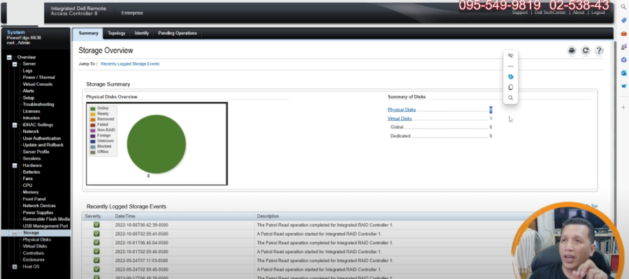
Task: Click the hide-menu eye icon in popup
Action: click(x=511, y=56)
